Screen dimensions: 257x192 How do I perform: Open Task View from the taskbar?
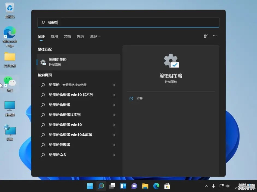[x=112, y=186]
